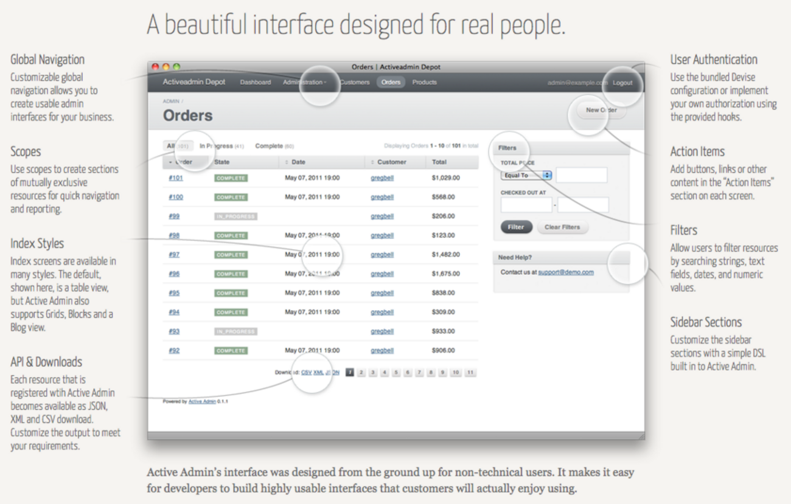The image size is (791, 504).
Task: Download orders as XML
Action: tap(319, 372)
